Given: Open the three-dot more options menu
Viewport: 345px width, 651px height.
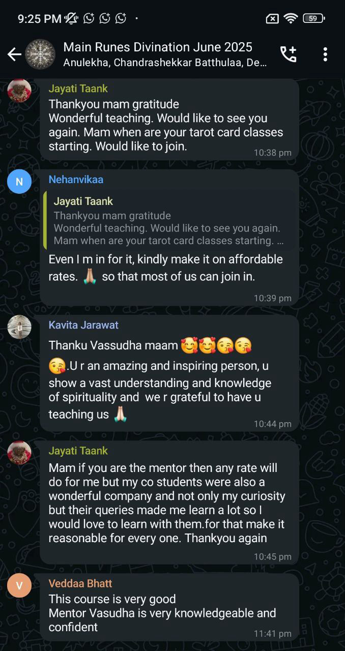Looking at the screenshot, I should pos(325,54).
